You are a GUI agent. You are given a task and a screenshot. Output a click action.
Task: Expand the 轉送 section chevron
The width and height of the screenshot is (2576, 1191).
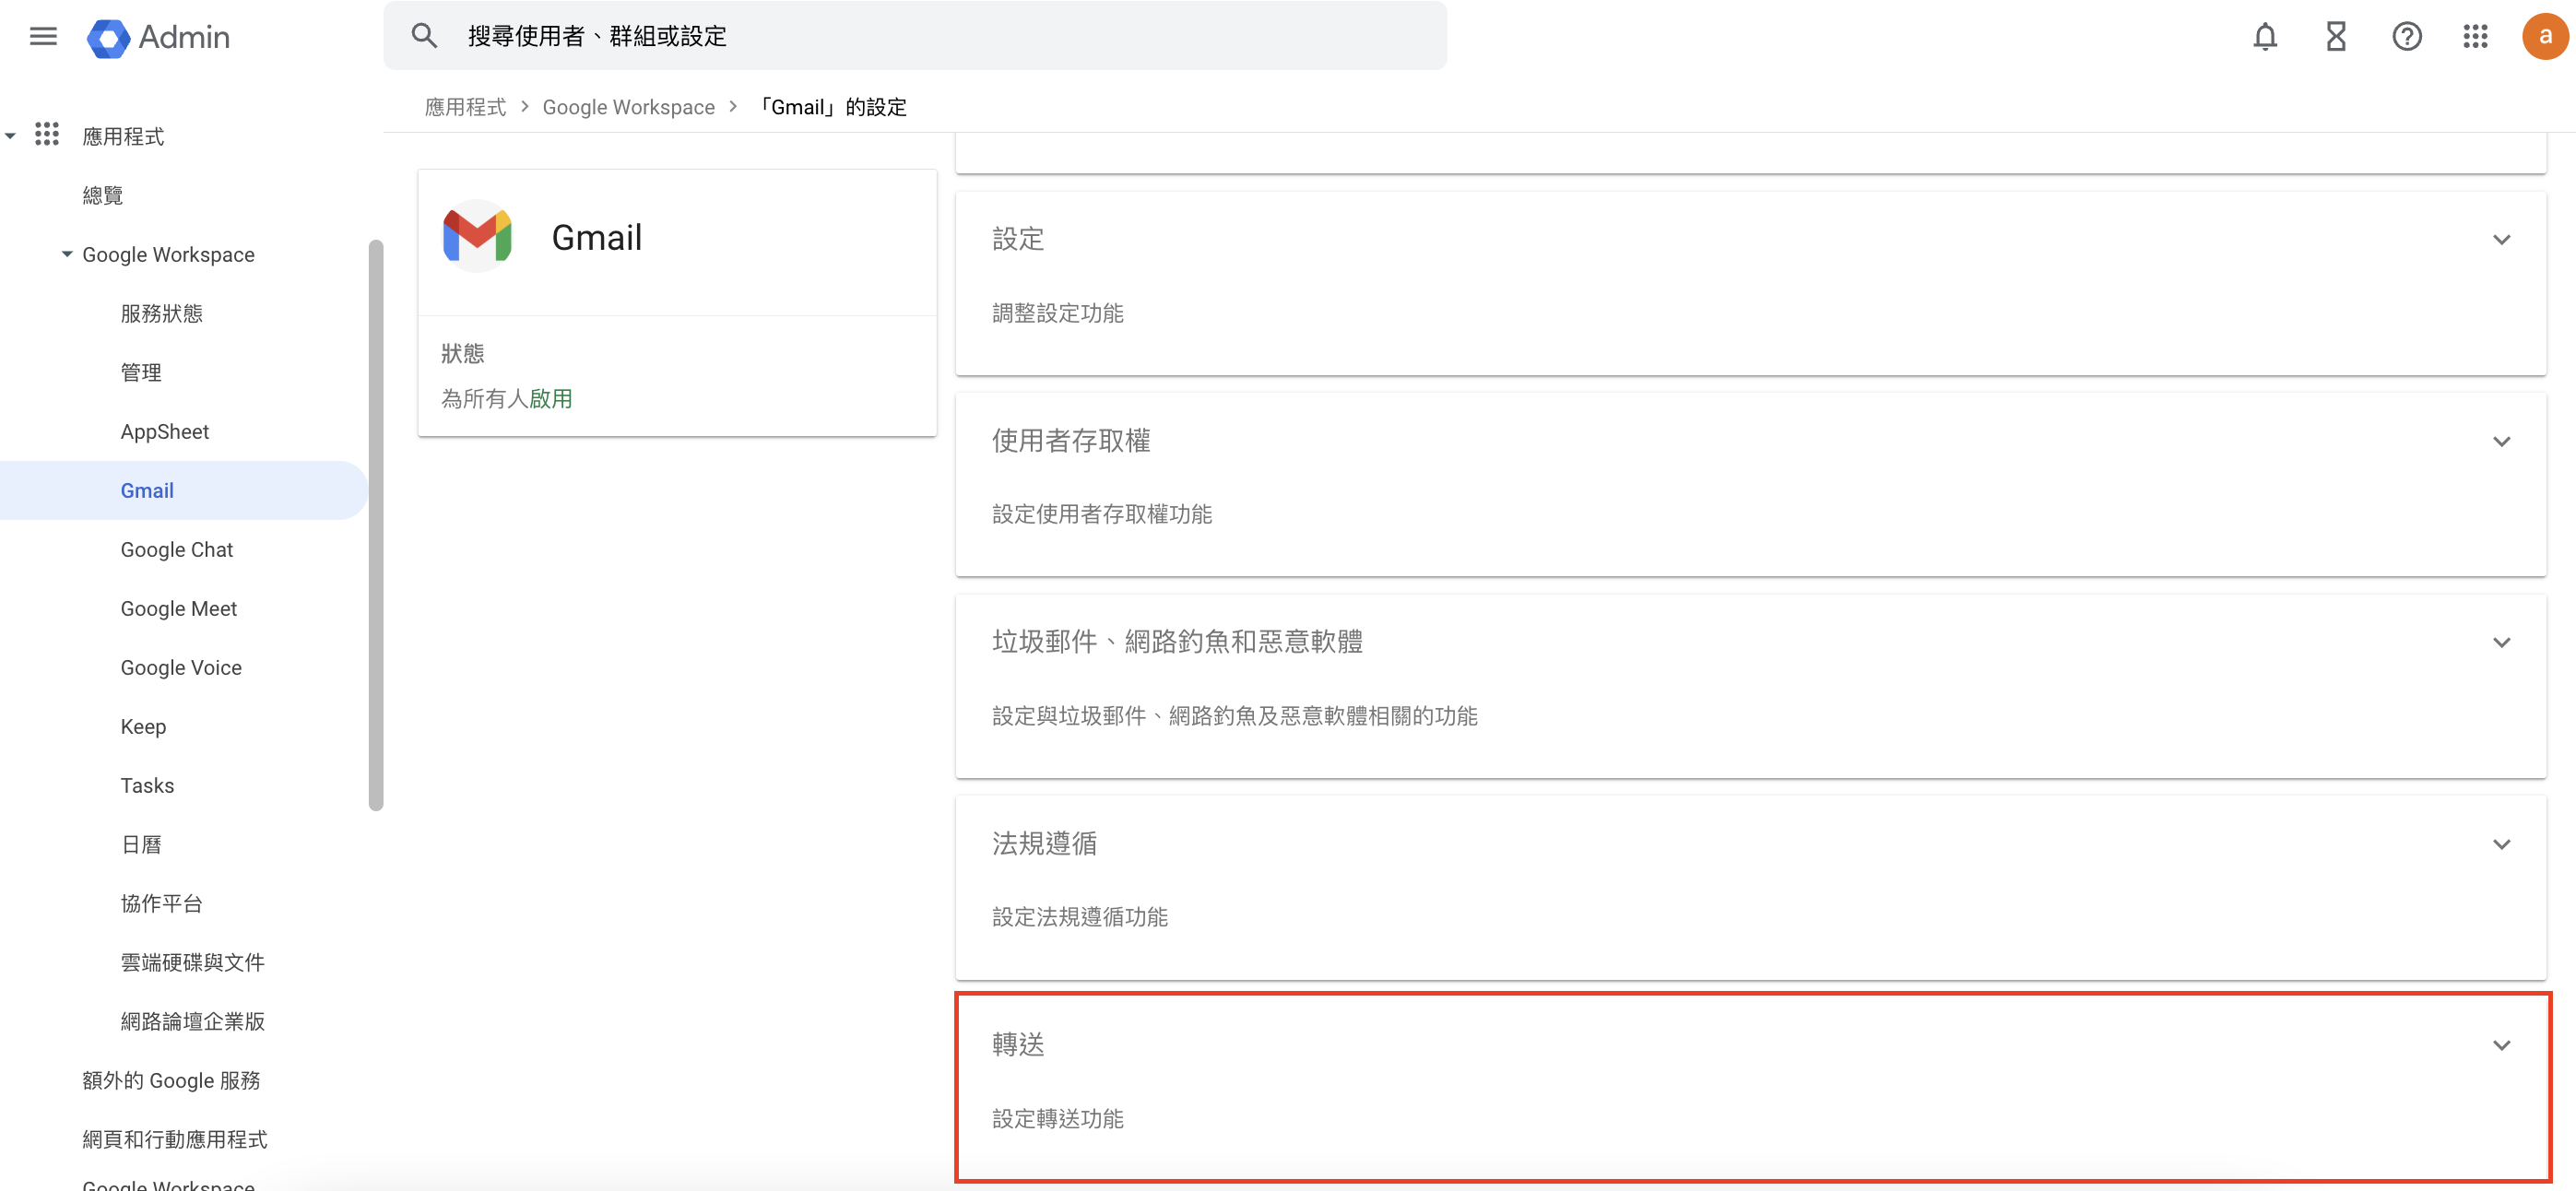(x=2501, y=1045)
